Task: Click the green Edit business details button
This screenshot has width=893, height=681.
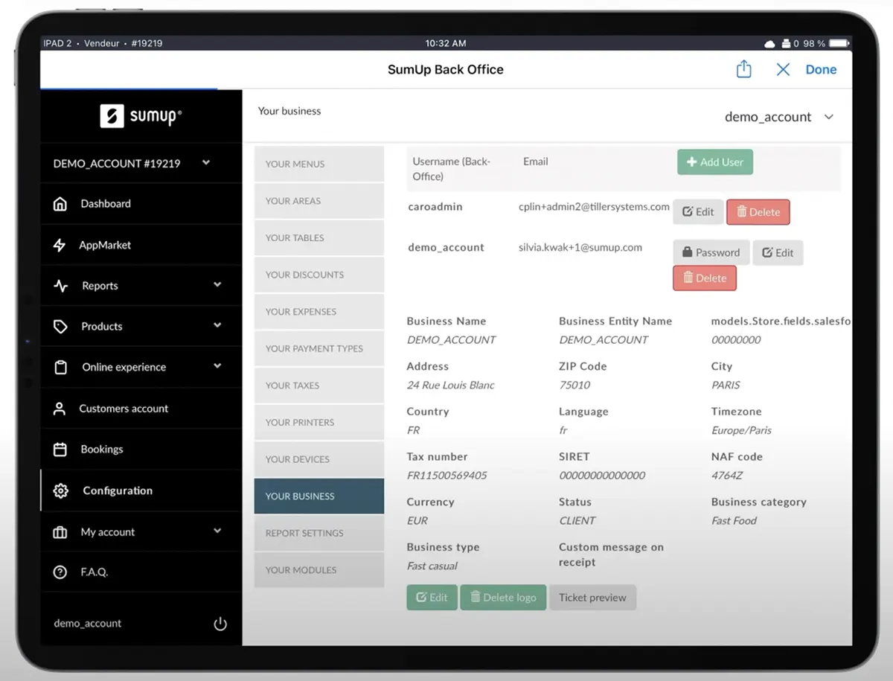Action: (432, 598)
